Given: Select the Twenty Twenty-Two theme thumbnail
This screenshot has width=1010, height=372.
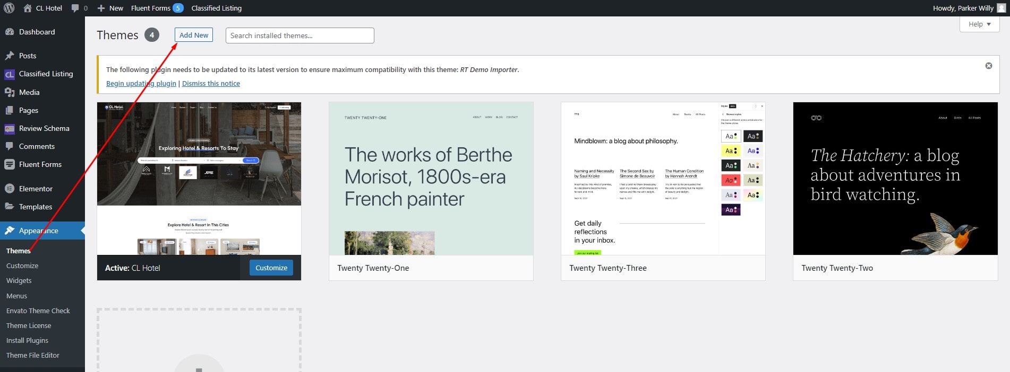Looking at the screenshot, I should click(x=895, y=179).
